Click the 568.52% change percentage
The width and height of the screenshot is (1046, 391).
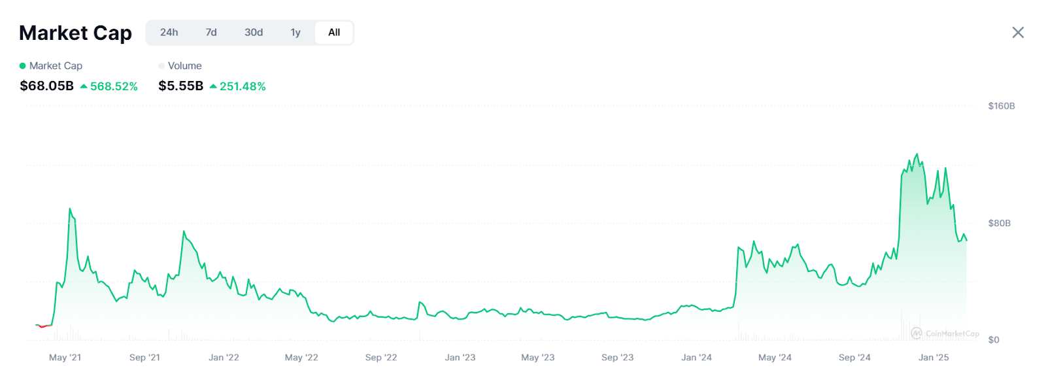coord(114,86)
